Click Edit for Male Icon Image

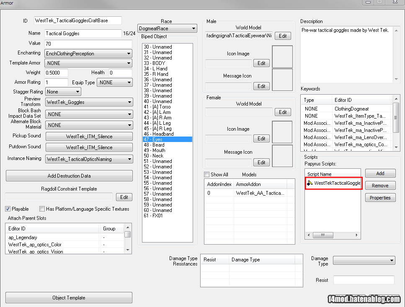pyautogui.click(x=261, y=63)
